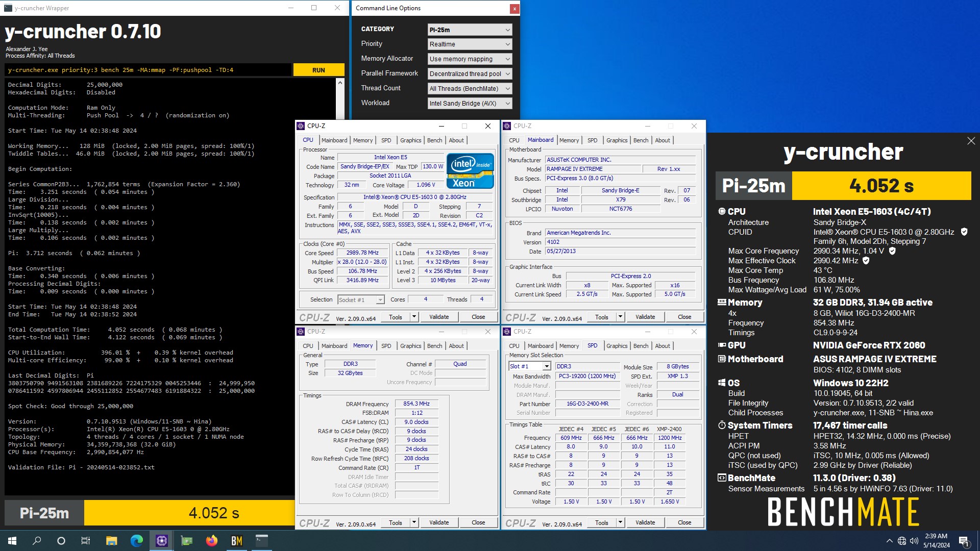Click Tools button in CPU-Z Memory window

tap(396, 522)
